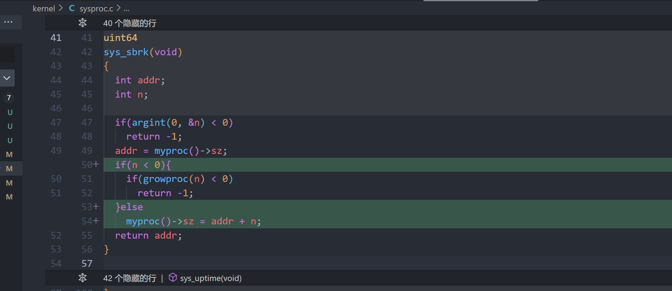Click the C file icon in breadcrumb

[72, 8]
